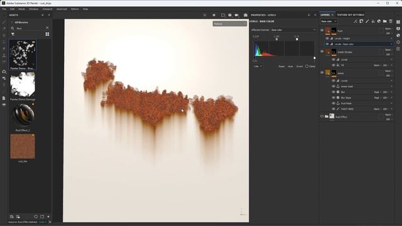This screenshot has height=226, width=402.
Task: Toggle visibility of Levels - Base color effect
Action: pos(327,44)
